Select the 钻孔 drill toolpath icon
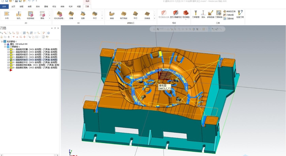 click(x=19, y=15)
